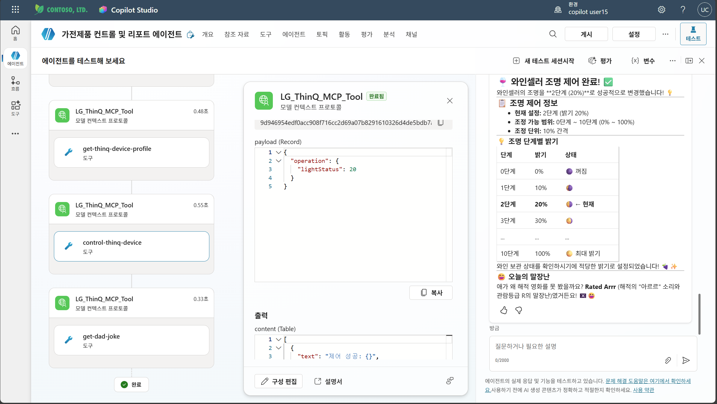Screen dimensions: 717x404
Task: Click the paperclip attach icon in chat
Action: (x=668, y=360)
